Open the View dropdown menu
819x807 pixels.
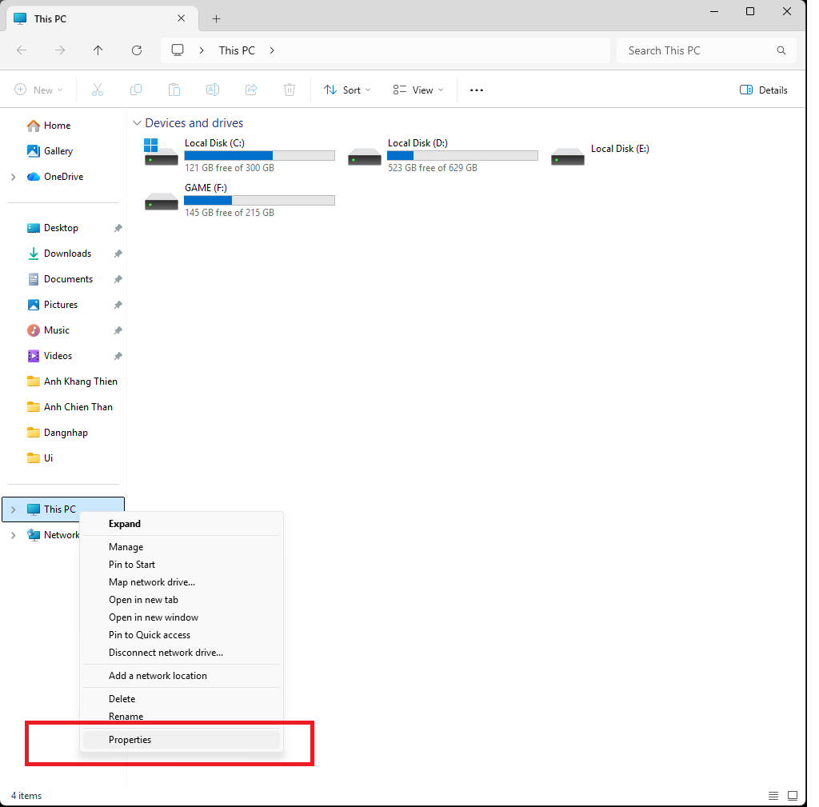(x=418, y=90)
